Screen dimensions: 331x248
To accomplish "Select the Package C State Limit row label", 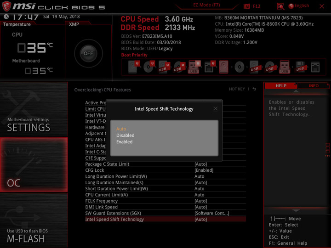I will pyautogui.click(x=107, y=164).
